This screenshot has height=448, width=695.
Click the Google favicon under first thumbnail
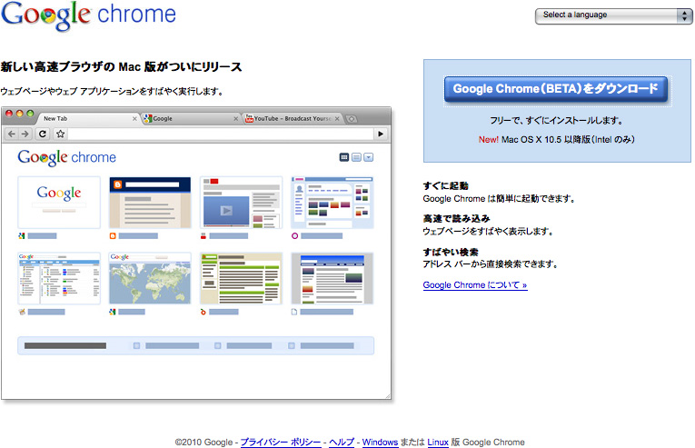point(22,236)
